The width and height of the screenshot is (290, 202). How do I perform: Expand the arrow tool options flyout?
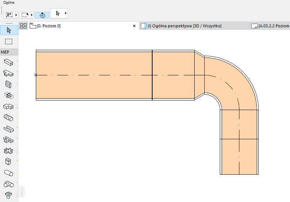click(x=66, y=13)
